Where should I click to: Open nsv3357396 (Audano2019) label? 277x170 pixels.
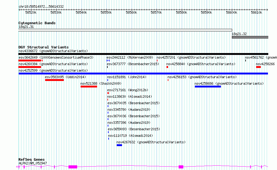[129, 123]
